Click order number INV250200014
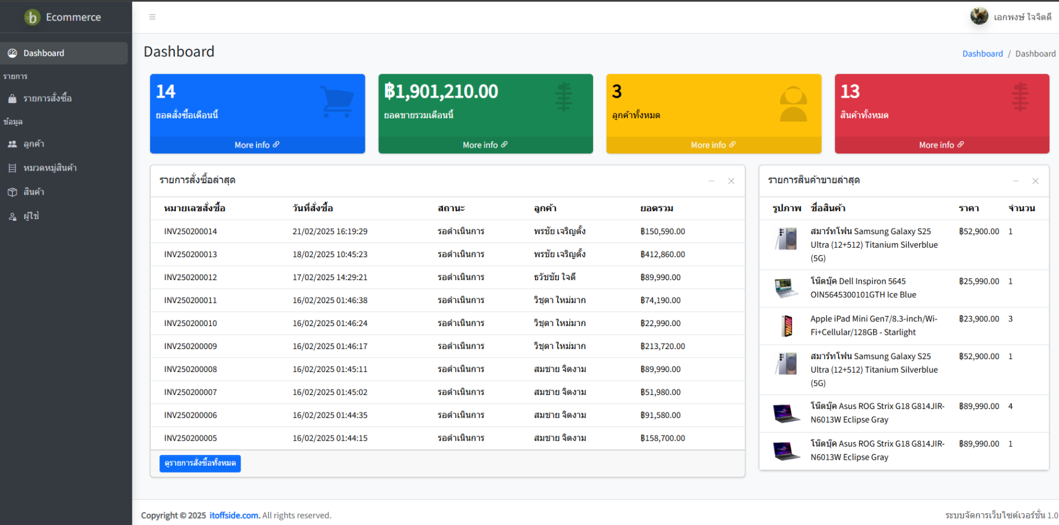Viewport: 1059px width, 525px height. point(191,231)
